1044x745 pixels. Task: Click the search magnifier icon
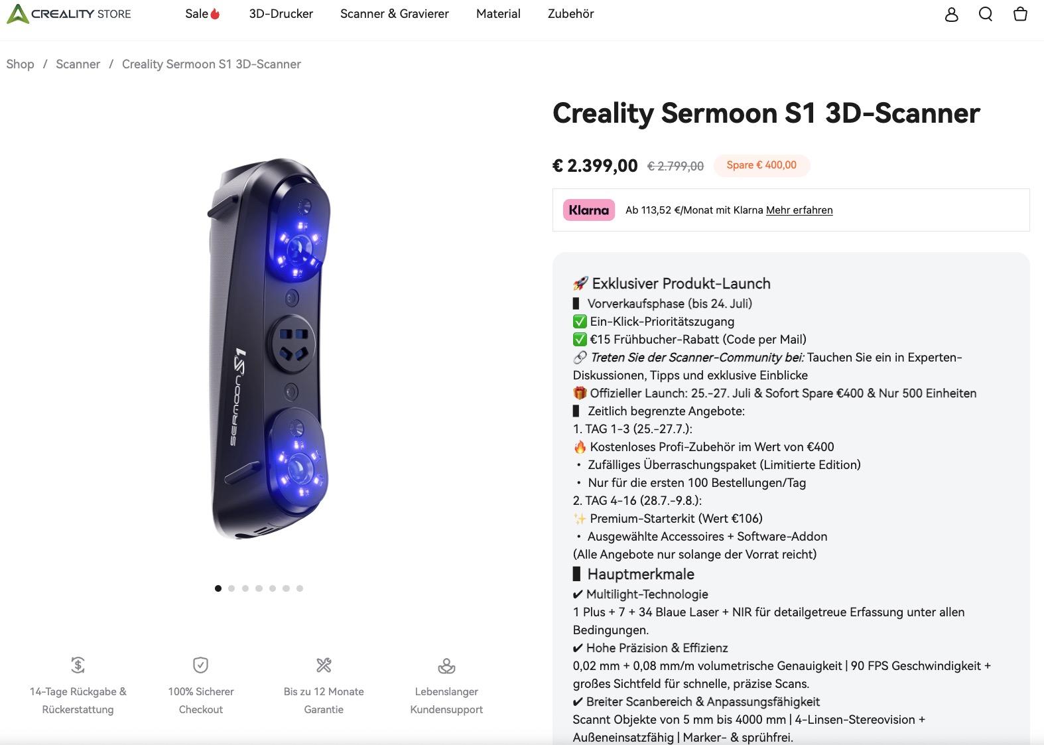click(x=986, y=14)
